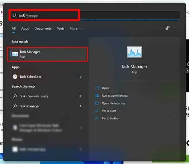Click the Task Manager icon in best match
Image resolution: width=189 pixels, height=164 pixels.
(x=15, y=54)
